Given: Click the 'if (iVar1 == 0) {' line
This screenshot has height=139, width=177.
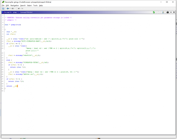Looking at the screenshot, I should pos(14,44).
